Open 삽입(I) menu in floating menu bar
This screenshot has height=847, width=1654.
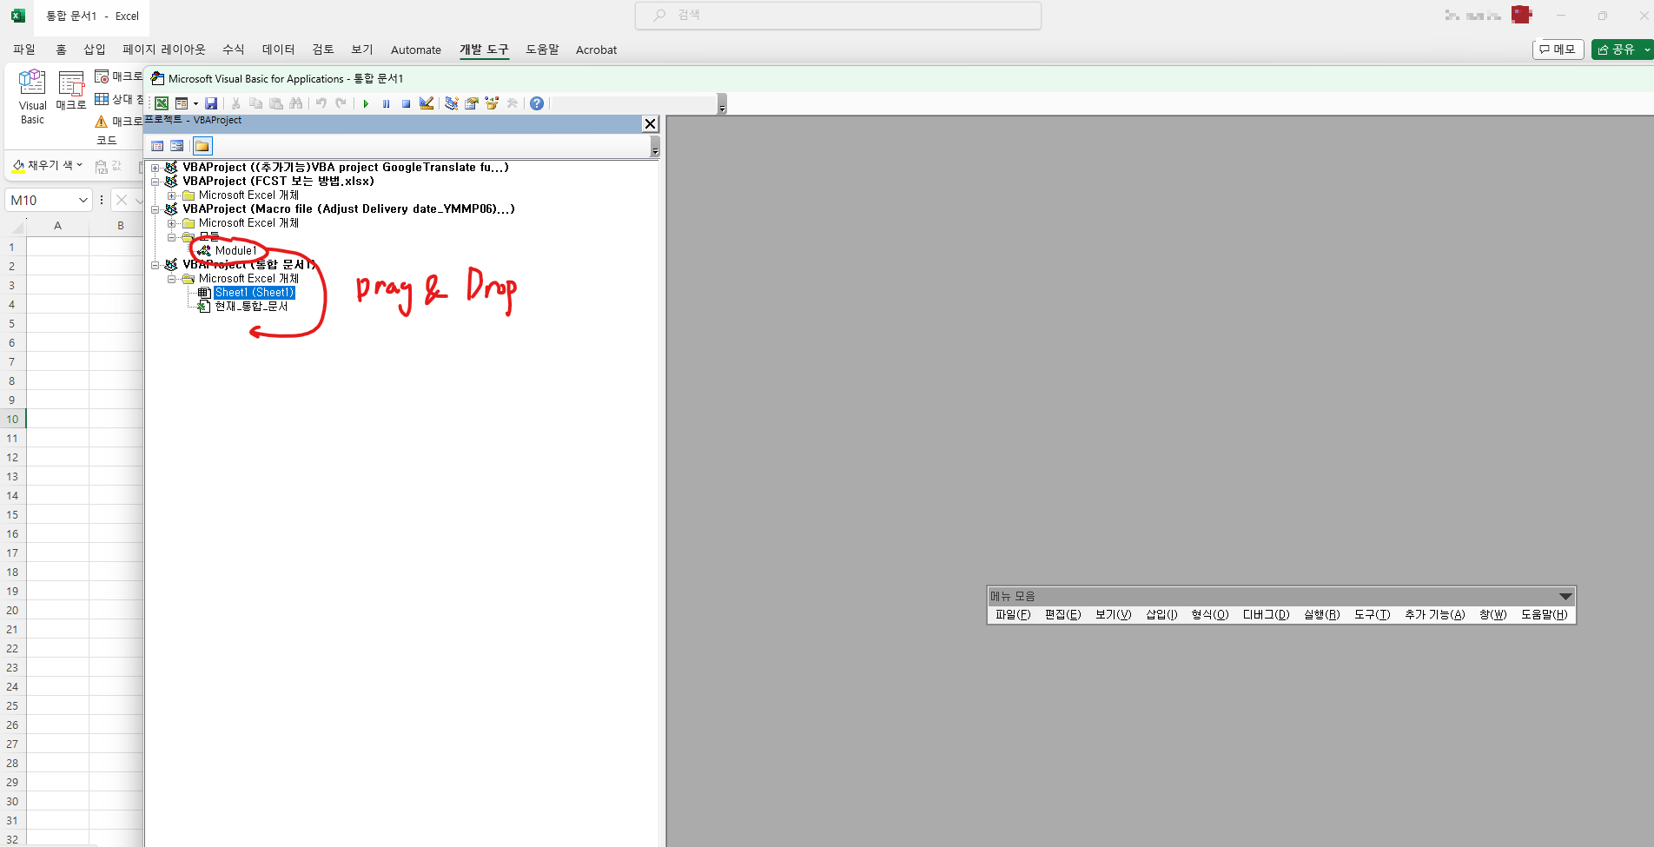[x=1161, y=614]
